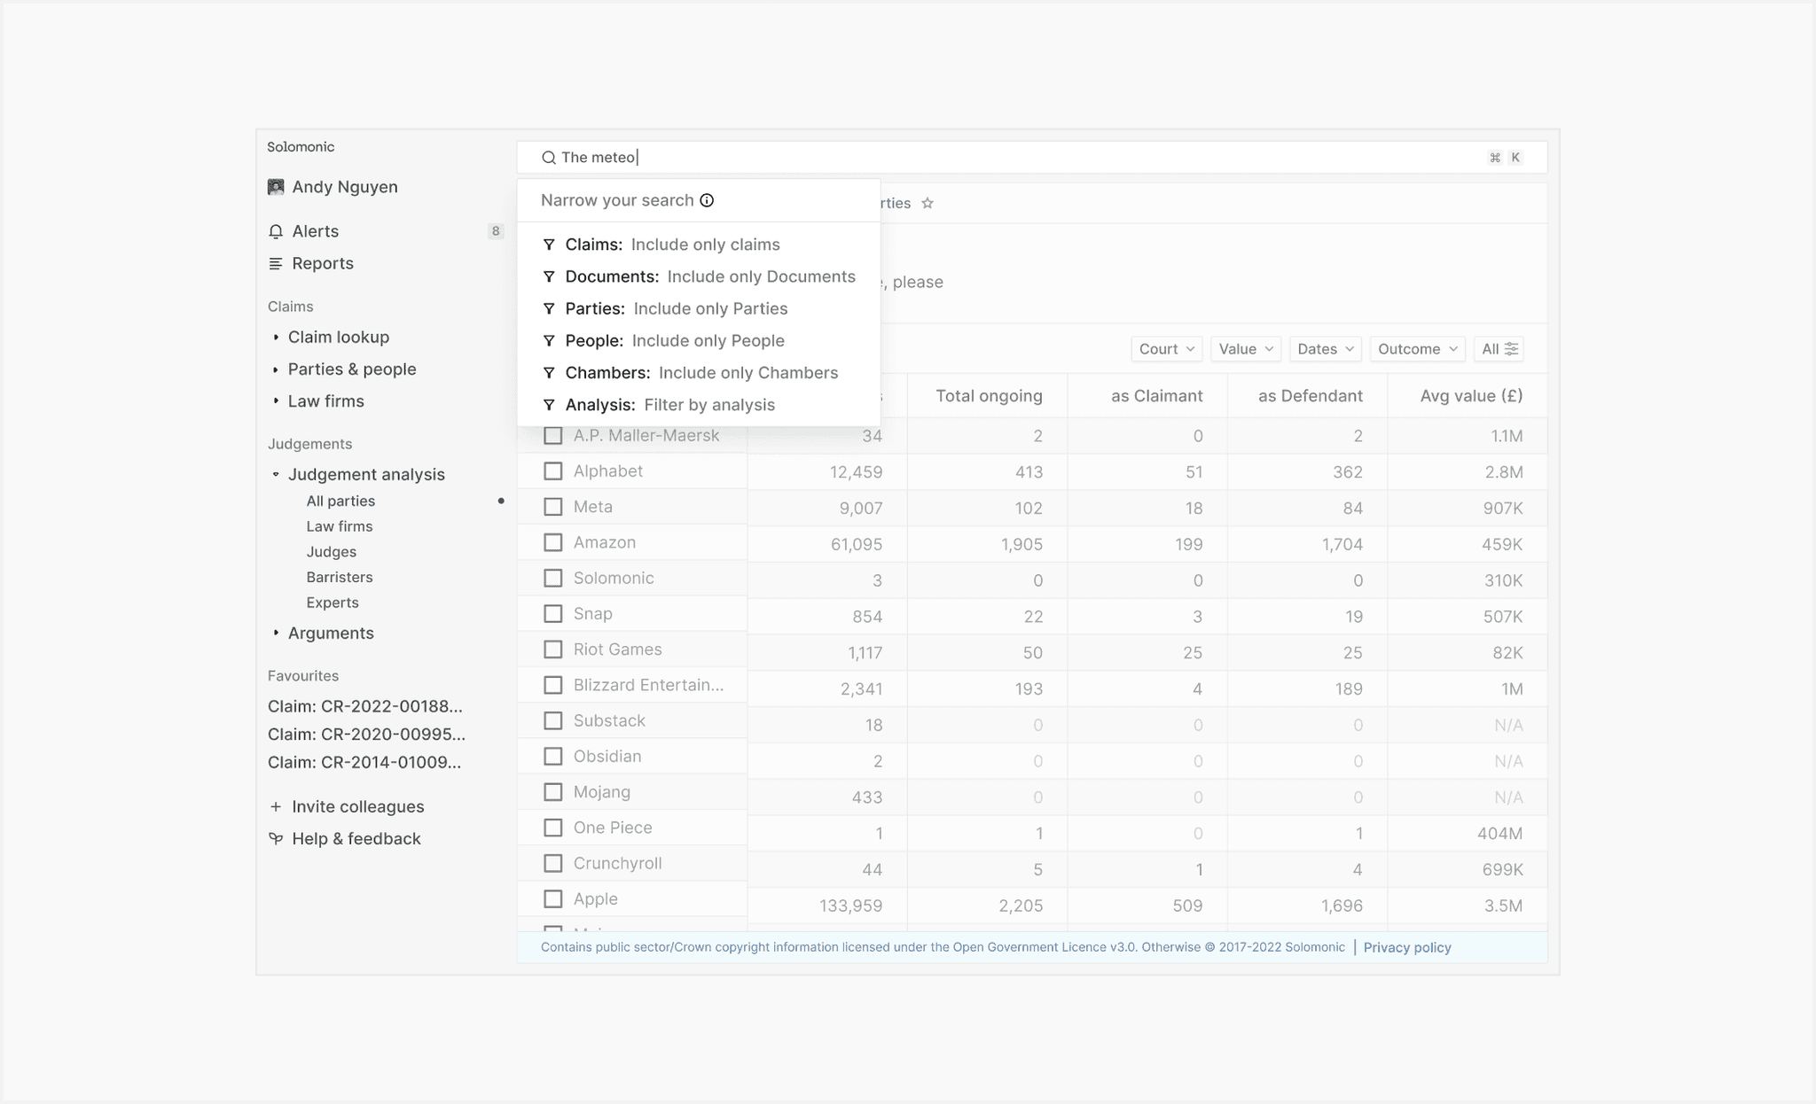Open the Court filter dropdown
The height and width of the screenshot is (1104, 1816).
(1167, 349)
